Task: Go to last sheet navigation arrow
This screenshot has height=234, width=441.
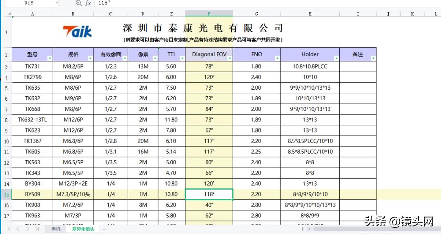Action: pos(37,229)
